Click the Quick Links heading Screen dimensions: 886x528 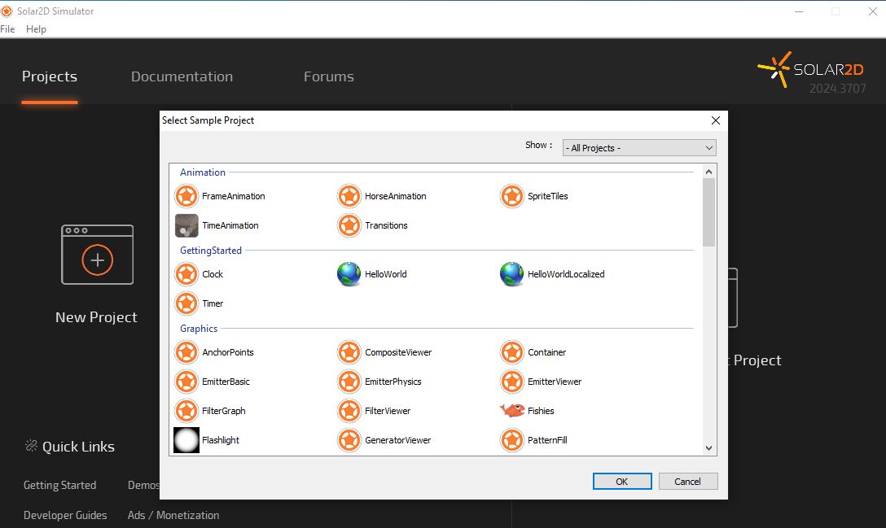(78, 447)
